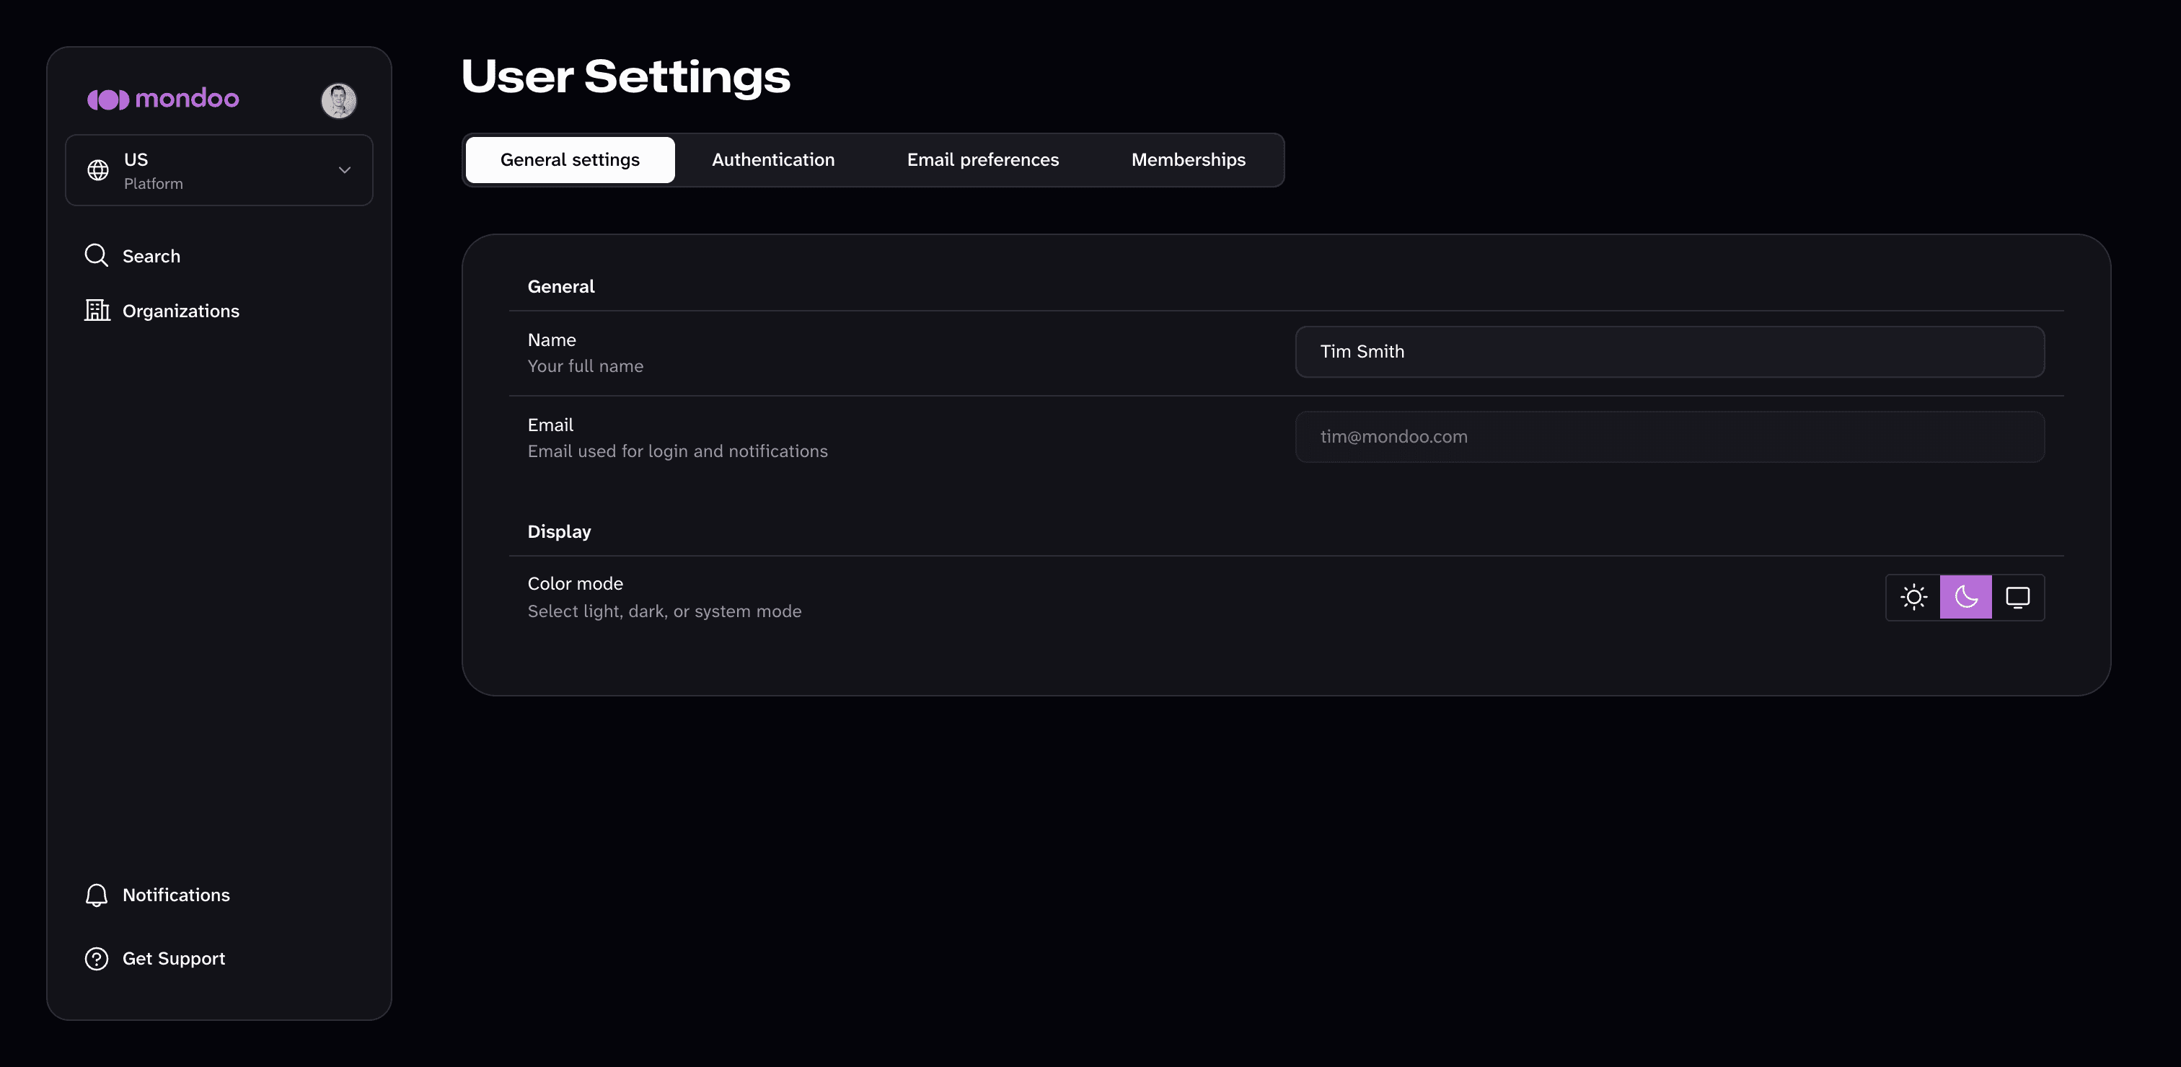
Task: Click the Get Support question mark icon
Action: click(97, 959)
